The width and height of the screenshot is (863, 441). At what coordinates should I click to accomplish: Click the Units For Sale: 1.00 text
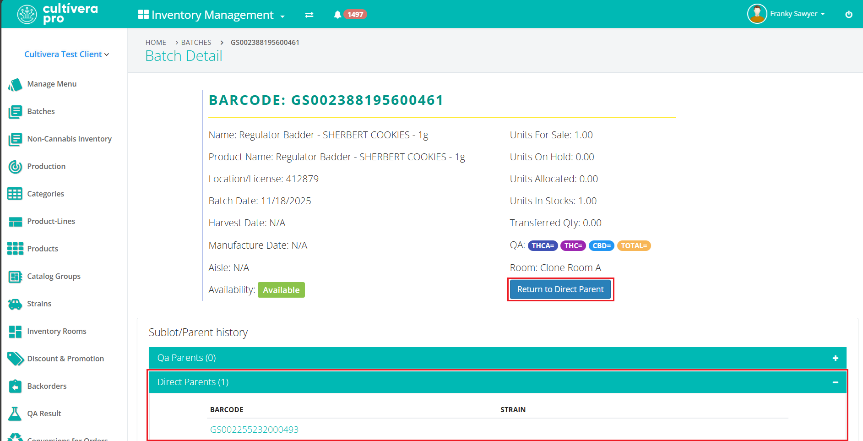click(x=551, y=135)
